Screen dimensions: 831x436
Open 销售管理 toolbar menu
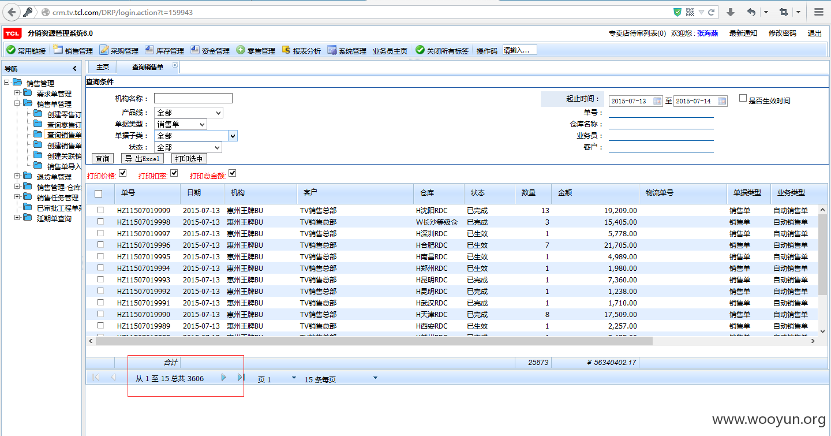coord(73,51)
